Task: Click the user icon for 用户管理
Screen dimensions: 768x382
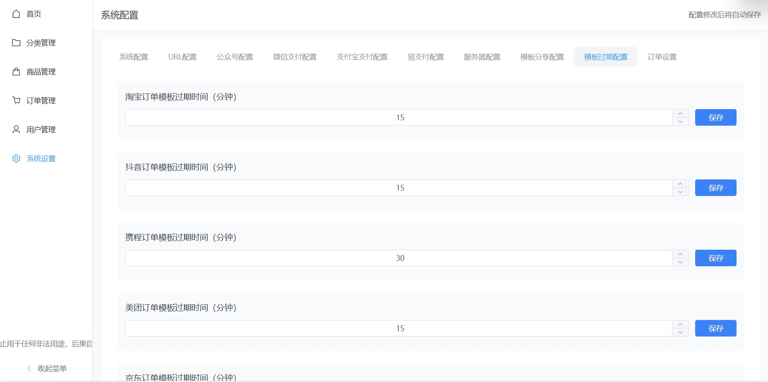Action: click(x=16, y=130)
